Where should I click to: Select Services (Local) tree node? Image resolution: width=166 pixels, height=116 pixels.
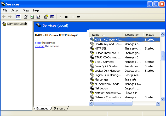pyautogui.click(x=17, y=24)
